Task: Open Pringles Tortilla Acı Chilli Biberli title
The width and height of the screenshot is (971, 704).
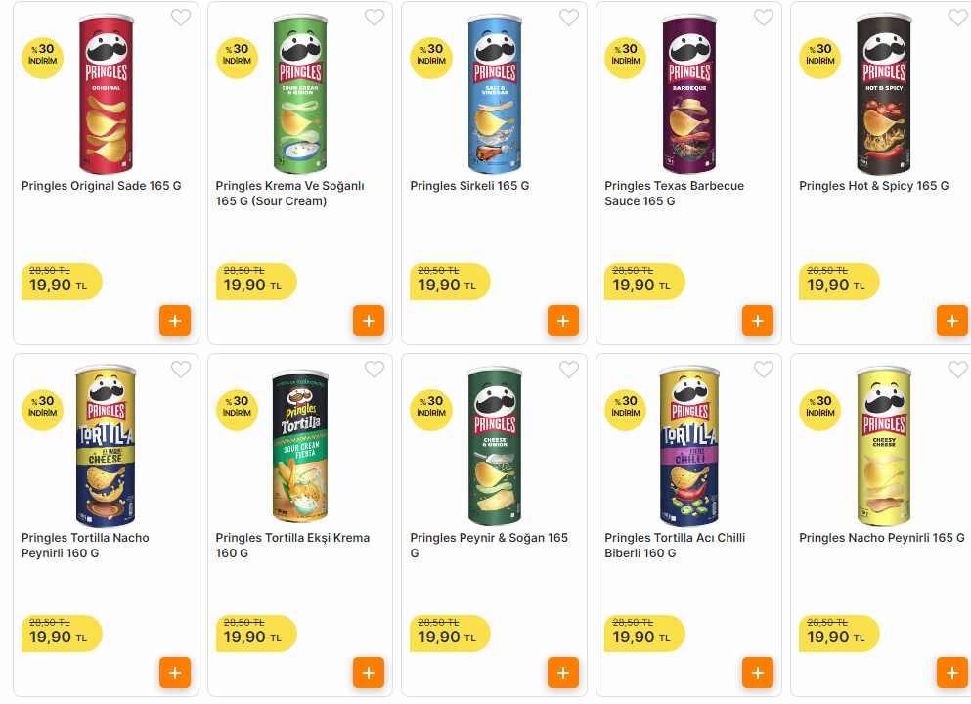Action: (x=675, y=545)
